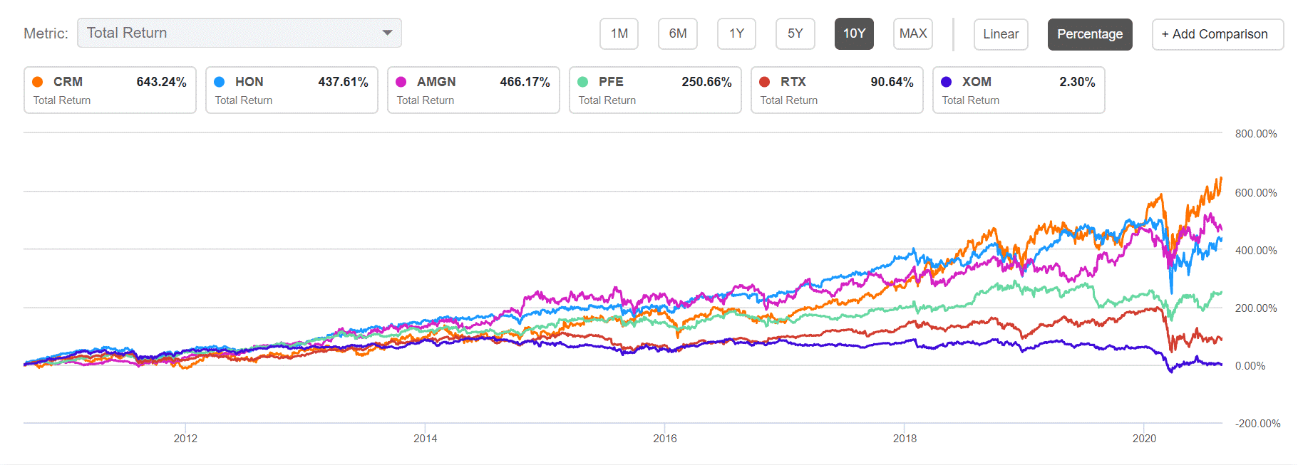Click the 0.00% y-axis label
1298x465 pixels.
point(1250,366)
